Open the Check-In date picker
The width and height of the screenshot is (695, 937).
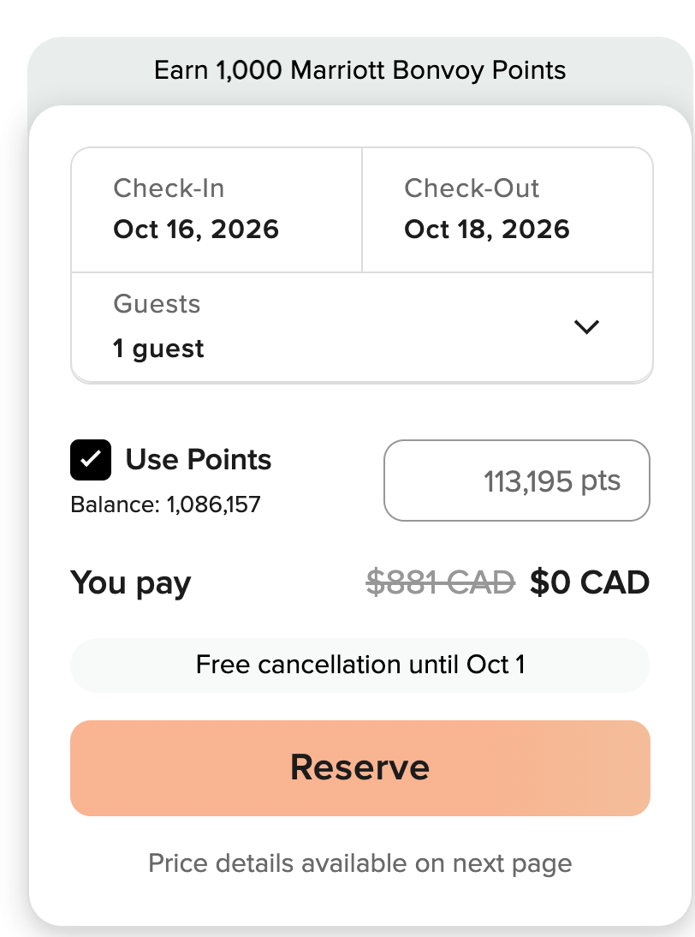coord(217,210)
